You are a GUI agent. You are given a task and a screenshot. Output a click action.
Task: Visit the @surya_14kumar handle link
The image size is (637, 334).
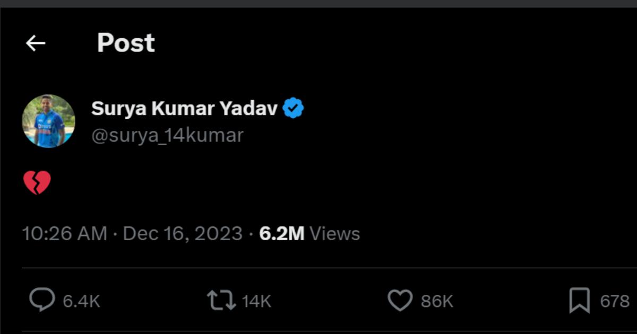(167, 136)
